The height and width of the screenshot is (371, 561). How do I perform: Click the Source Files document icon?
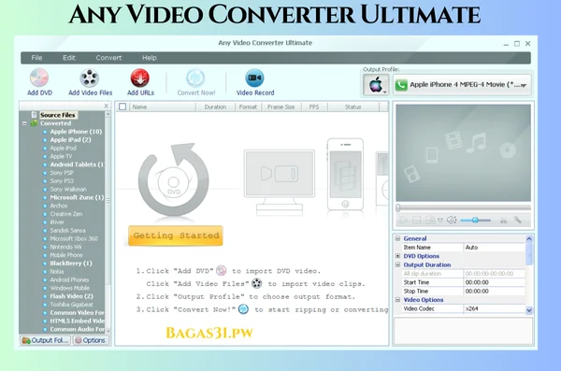tap(34, 115)
